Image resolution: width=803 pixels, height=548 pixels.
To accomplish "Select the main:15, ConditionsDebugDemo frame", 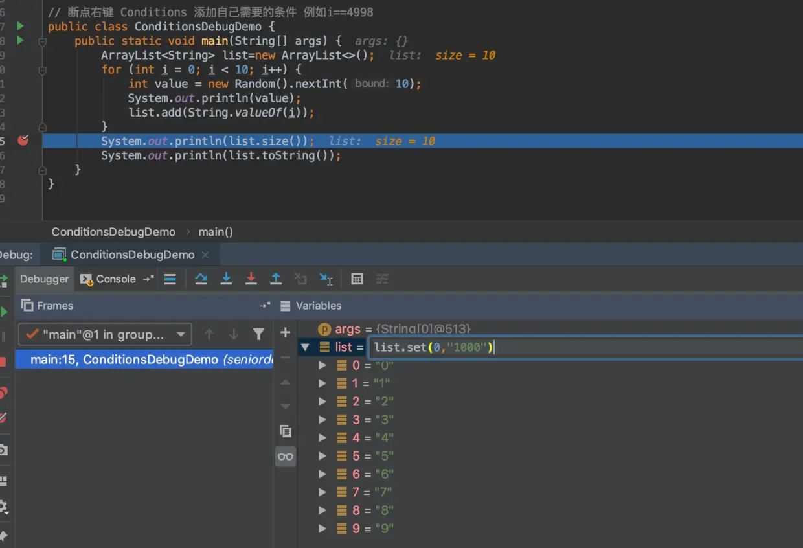I will pyautogui.click(x=144, y=360).
